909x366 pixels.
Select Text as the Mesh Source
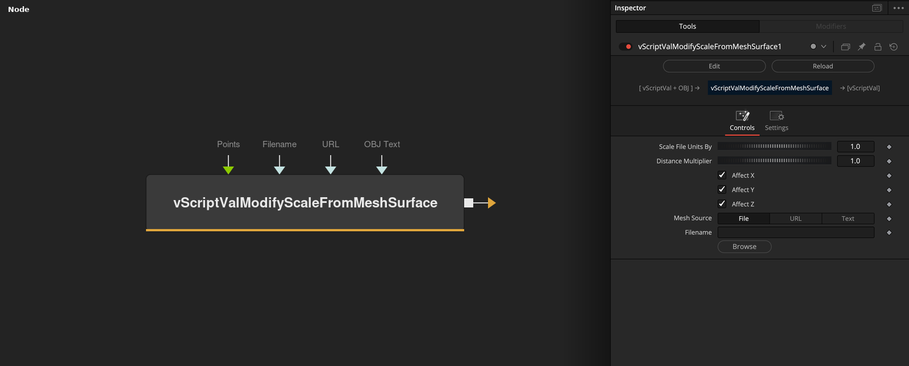848,218
